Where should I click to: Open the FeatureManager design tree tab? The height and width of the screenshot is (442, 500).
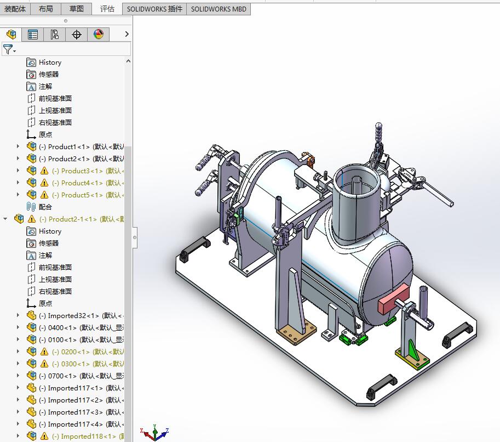point(11,34)
